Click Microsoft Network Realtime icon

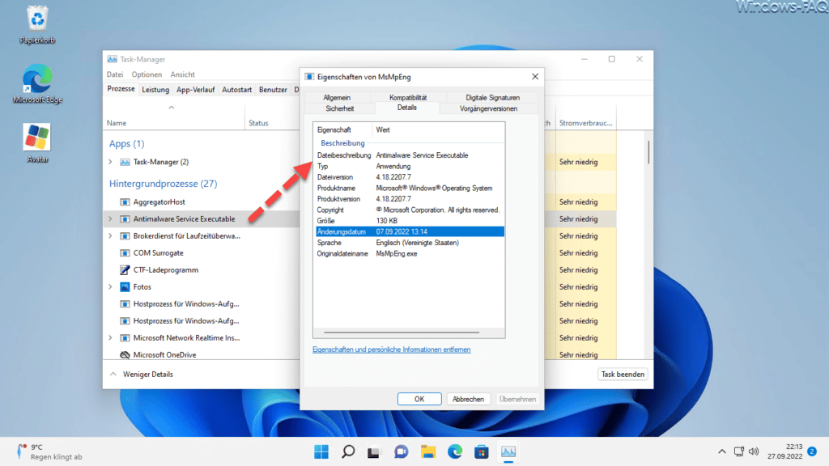tap(125, 337)
